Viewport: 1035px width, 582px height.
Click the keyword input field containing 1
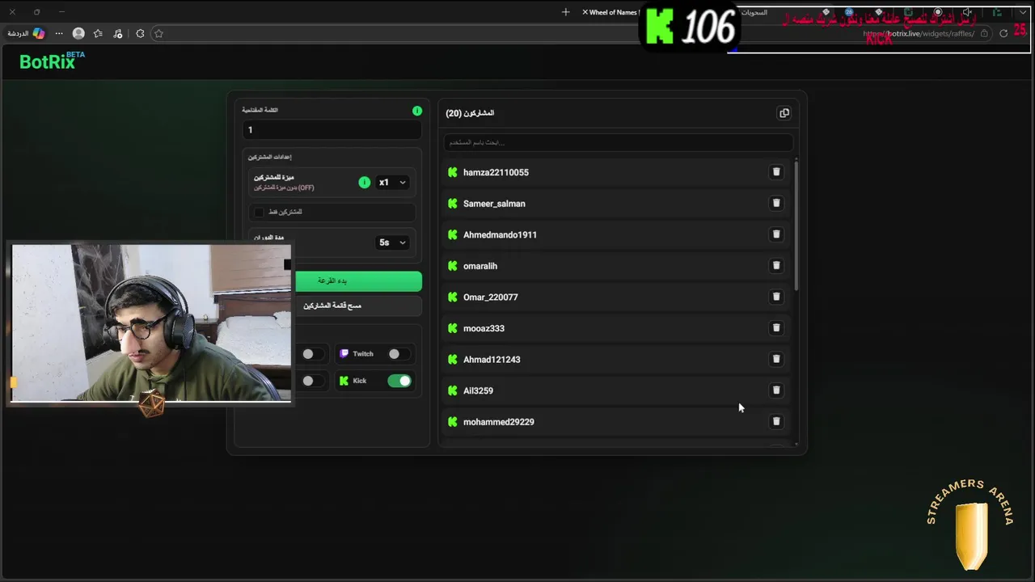click(x=332, y=130)
